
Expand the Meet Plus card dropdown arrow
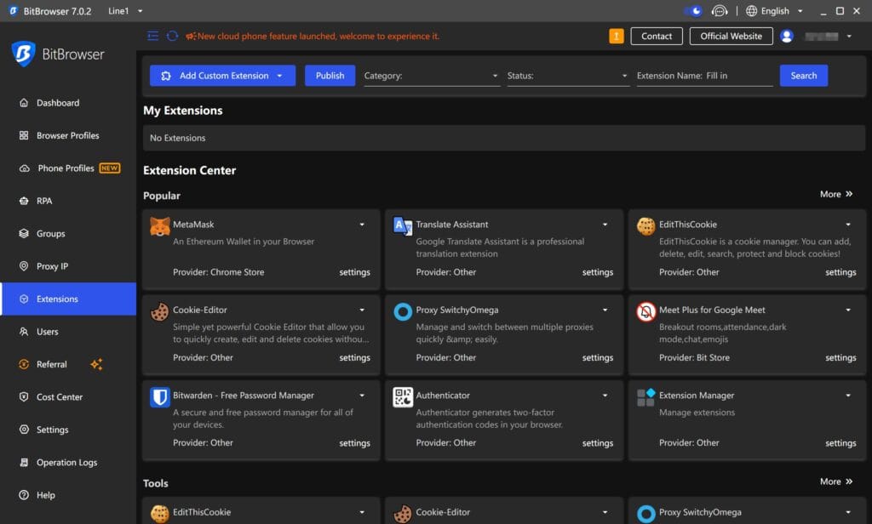(x=848, y=310)
